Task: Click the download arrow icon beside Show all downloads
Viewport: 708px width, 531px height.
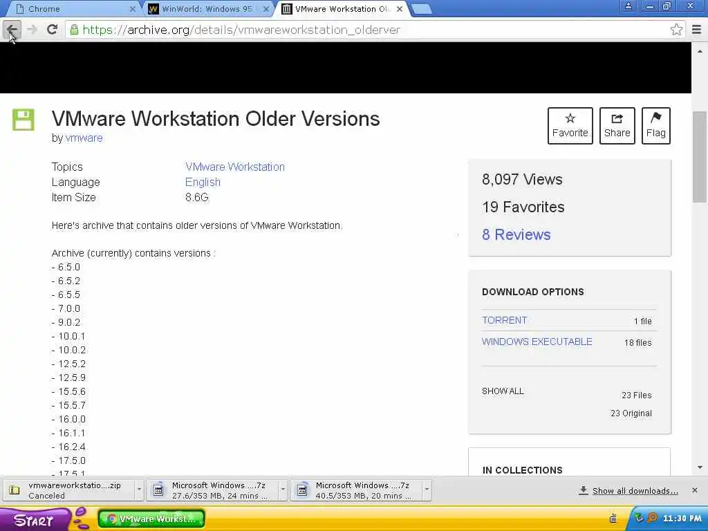Action: coord(583,490)
